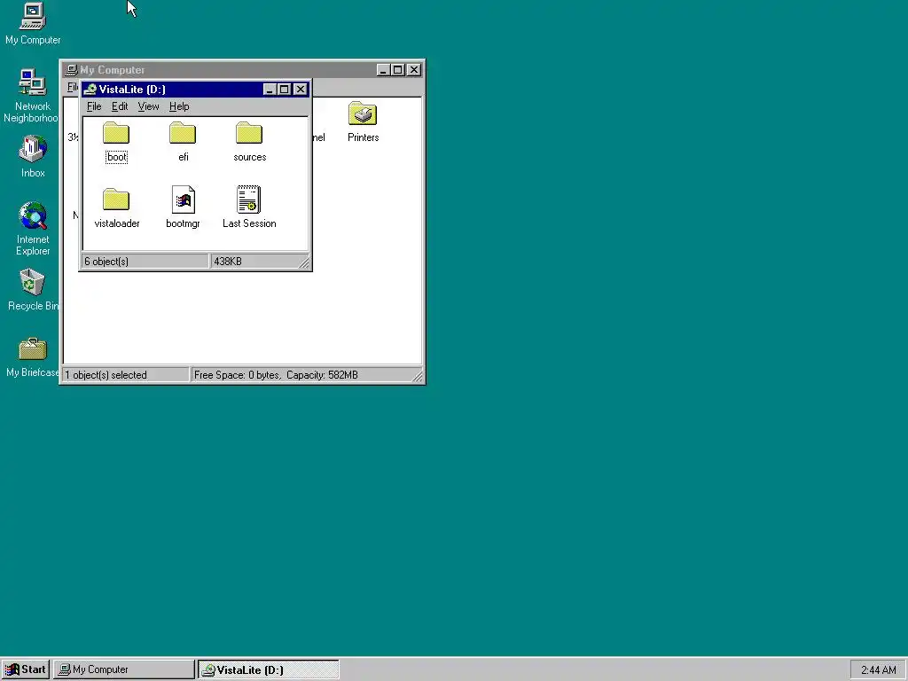The width and height of the screenshot is (908, 681).
Task: Open Edit menu in VistaLite window
Action: [x=120, y=106]
